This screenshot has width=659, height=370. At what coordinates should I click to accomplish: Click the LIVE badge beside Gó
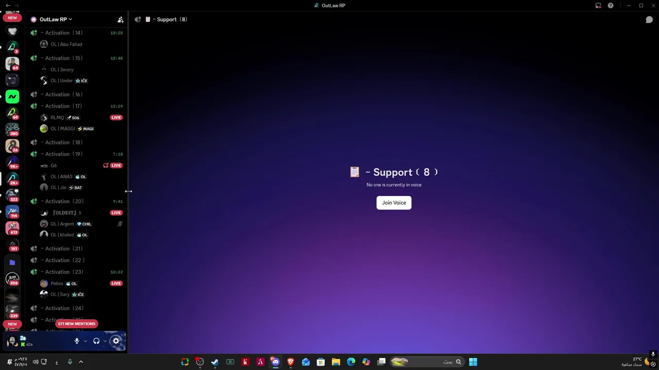coord(116,165)
